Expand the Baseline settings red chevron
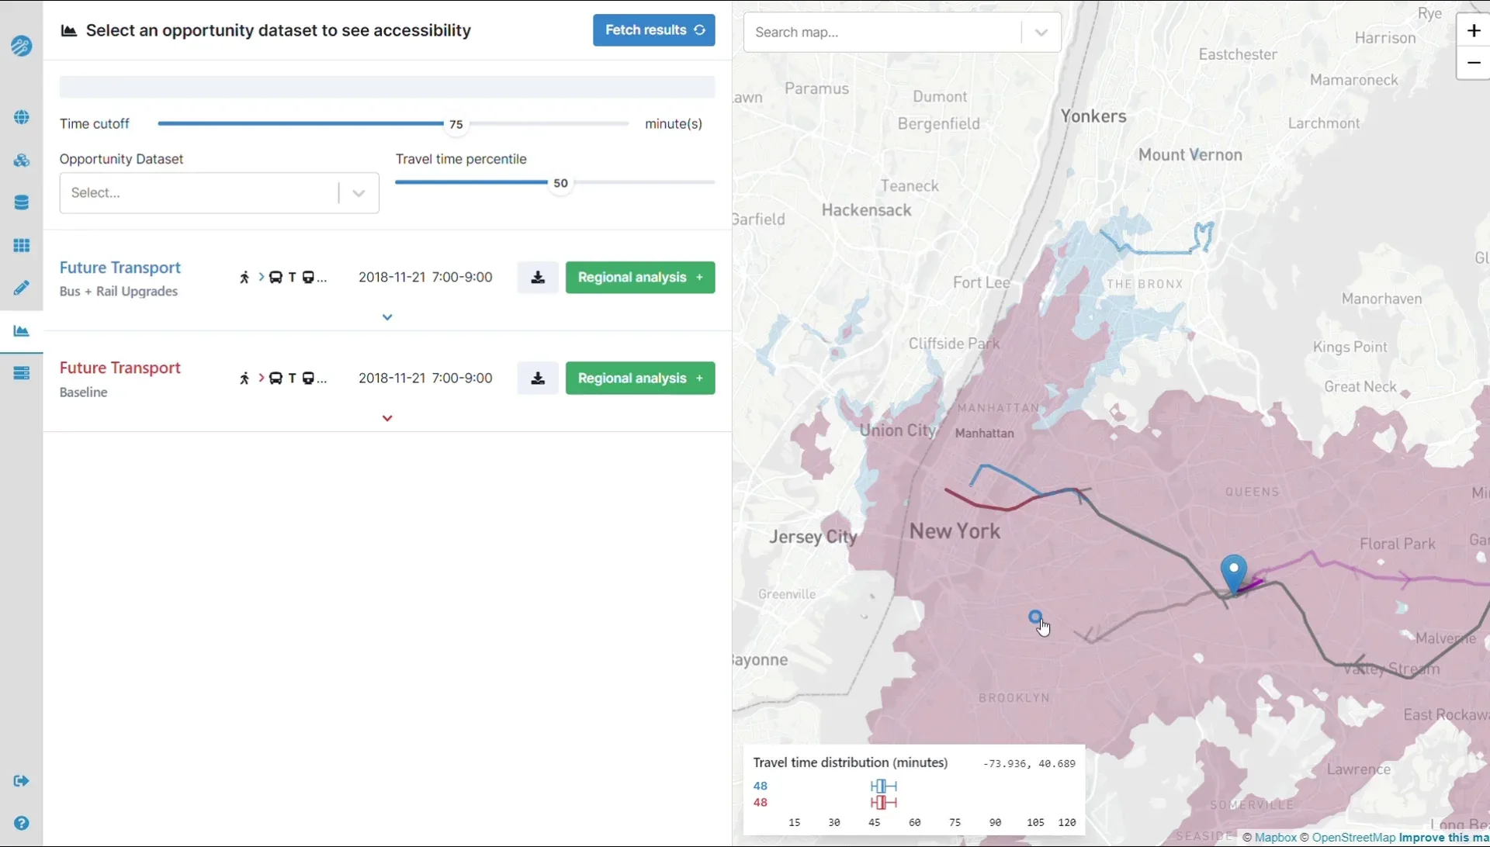This screenshot has height=847, width=1490. point(387,418)
